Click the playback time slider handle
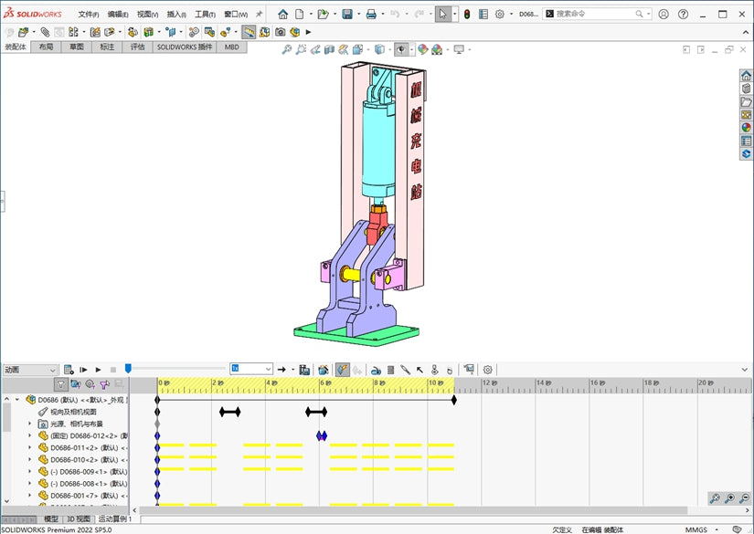Screen dimensions: 754x534 pyautogui.click(x=128, y=369)
